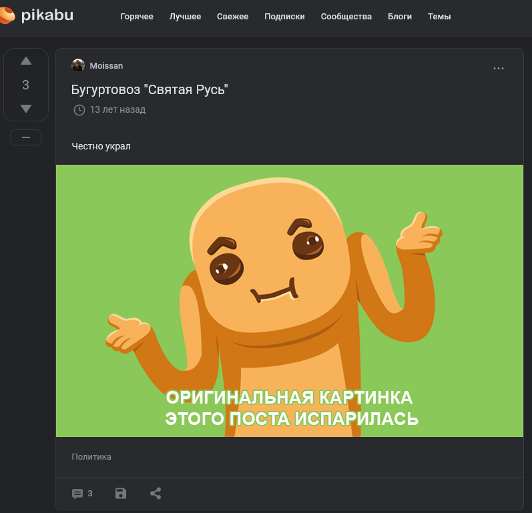Downvote the post with the down arrow

26,109
